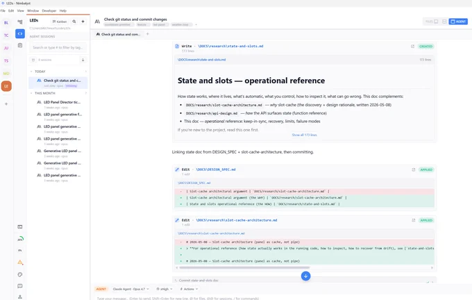This screenshot has width=472, height=300.
Task: Open the File menu
Action: (3, 10)
